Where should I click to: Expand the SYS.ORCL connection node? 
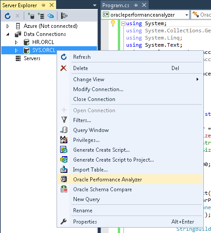tap(16, 50)
